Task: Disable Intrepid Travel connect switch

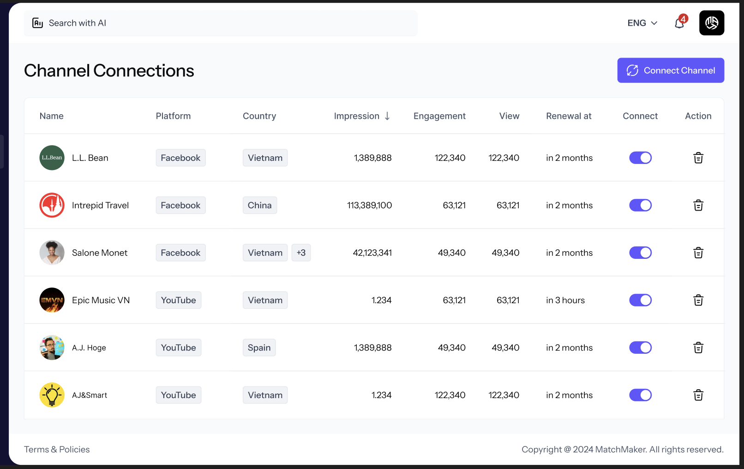Action: [x=640, y=205]
